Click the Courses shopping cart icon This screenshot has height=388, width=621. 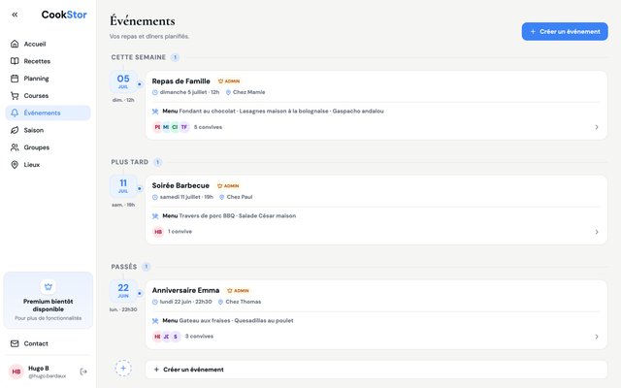(15, 95)
